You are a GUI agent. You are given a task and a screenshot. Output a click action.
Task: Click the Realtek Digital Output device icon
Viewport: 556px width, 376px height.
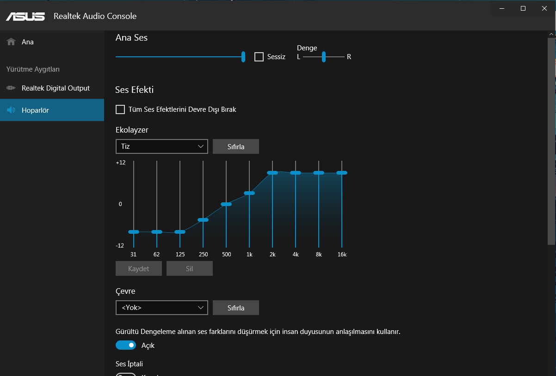(11, 88)
